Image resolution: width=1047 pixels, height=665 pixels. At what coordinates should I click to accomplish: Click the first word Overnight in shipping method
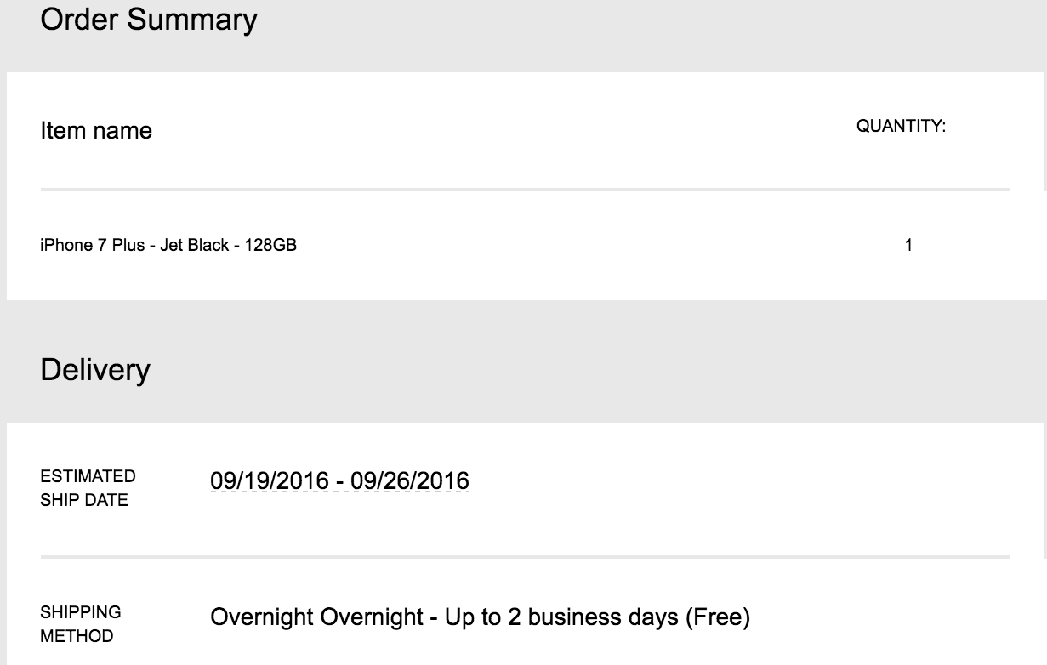(x=261, y=617)
